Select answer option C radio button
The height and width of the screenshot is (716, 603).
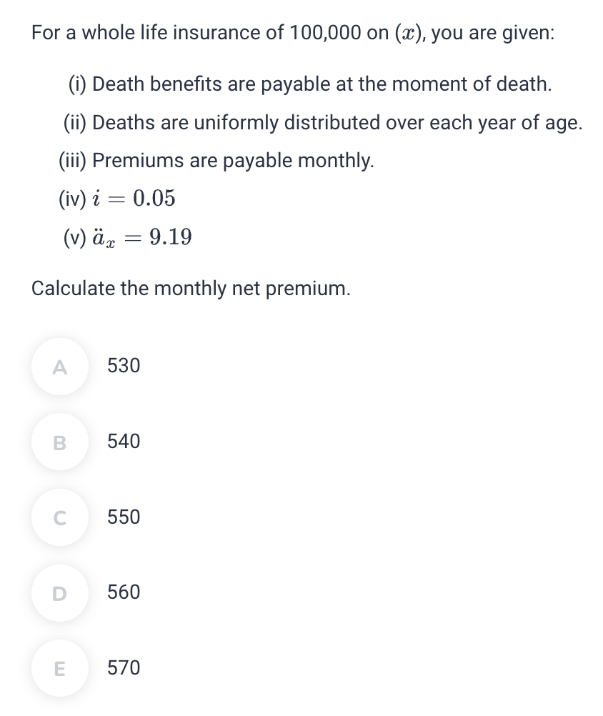[x=59, y=517]
